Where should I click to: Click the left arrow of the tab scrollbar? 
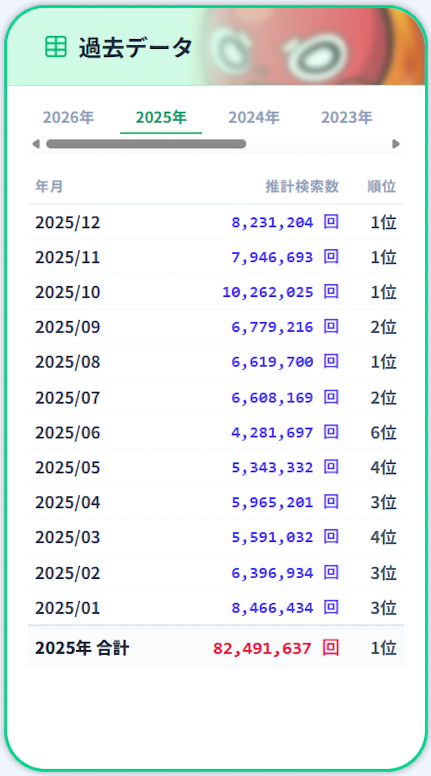pos(36,144)
